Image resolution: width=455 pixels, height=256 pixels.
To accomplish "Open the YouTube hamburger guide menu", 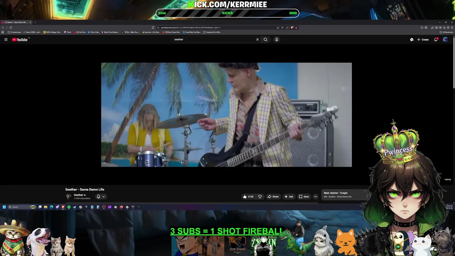I will click(6, 39).
